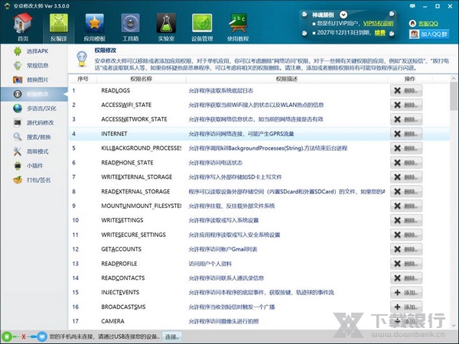Open the 应用模板 star icon

(x=94, y=28)
